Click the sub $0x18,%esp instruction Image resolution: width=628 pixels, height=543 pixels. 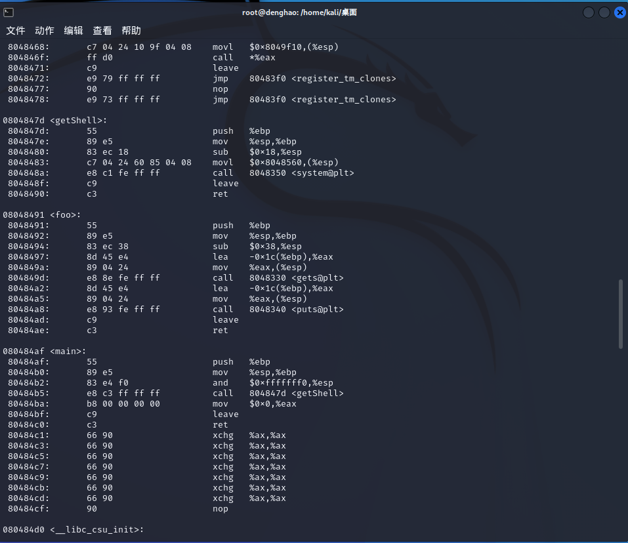pos(257,152)
